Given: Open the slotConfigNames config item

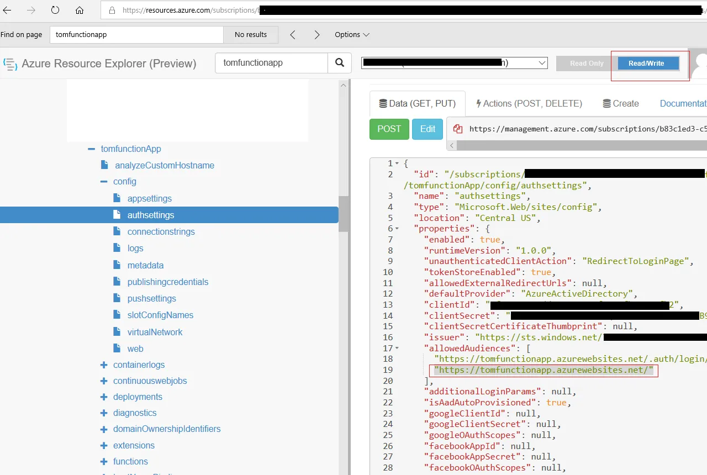Looking at the screenshot, I should click(x=160, y=315).
